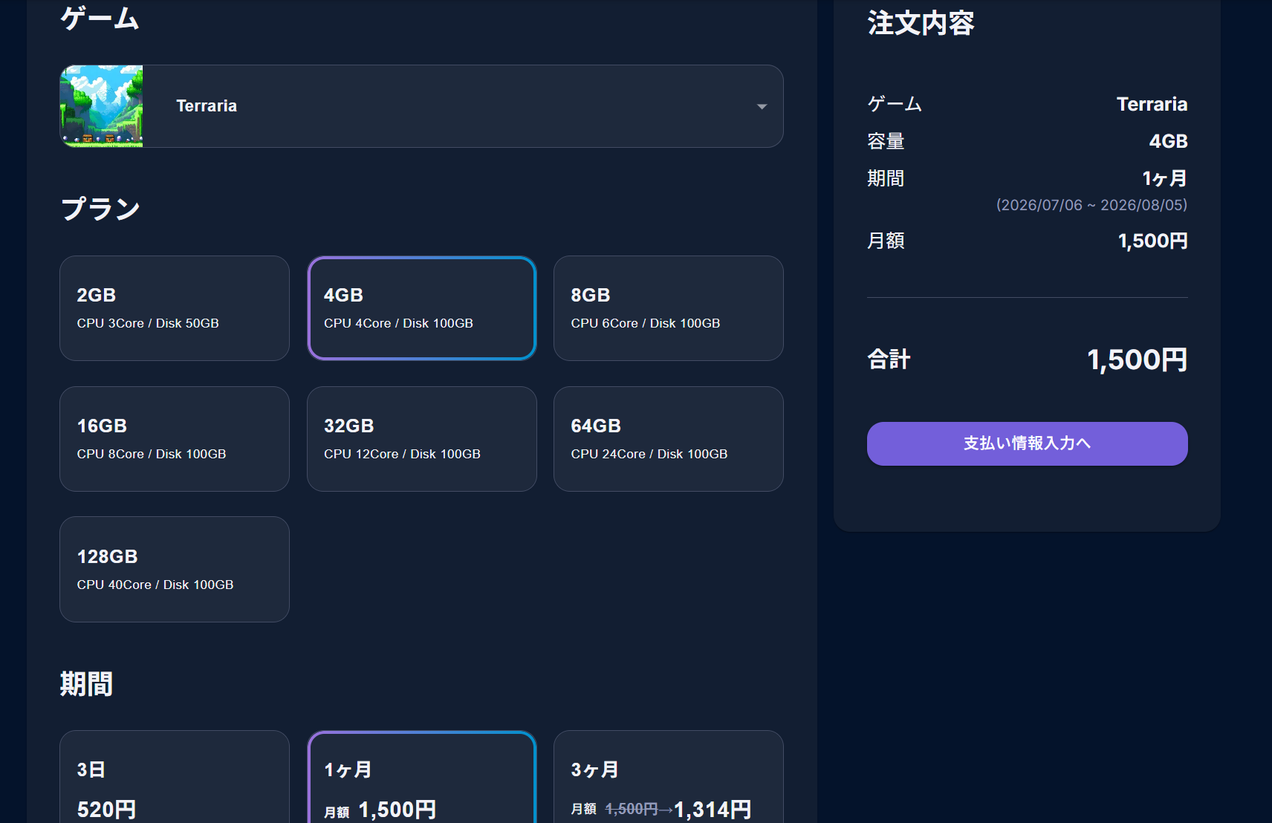Choose the 3日 period for 520円
The height and width of the screenshot is (823, 1272).
pos(175,777)
